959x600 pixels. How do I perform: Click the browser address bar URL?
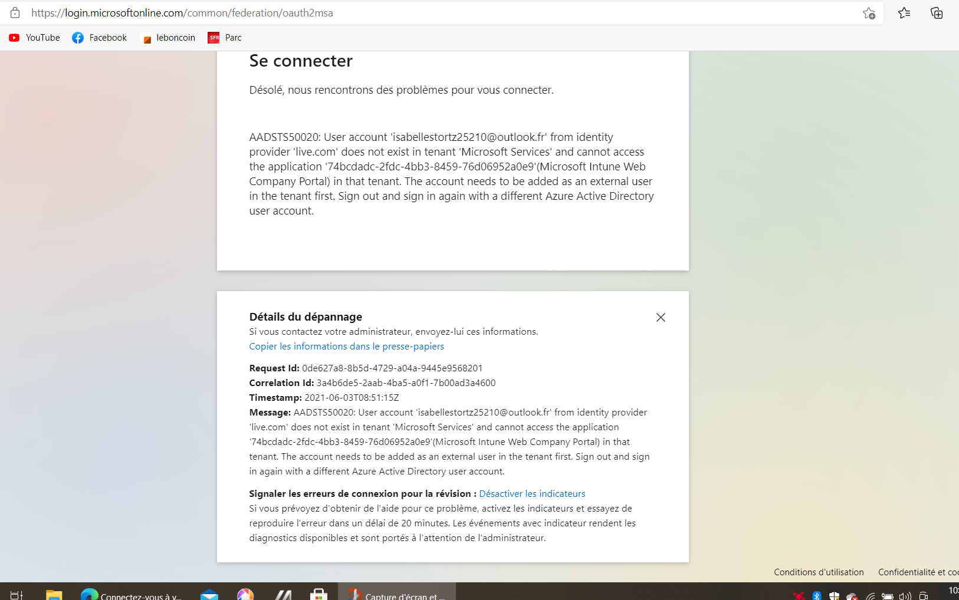(x=182, y=13)
